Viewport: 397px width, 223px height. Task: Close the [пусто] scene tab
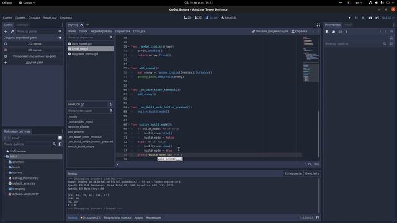(x=81, y=25)
